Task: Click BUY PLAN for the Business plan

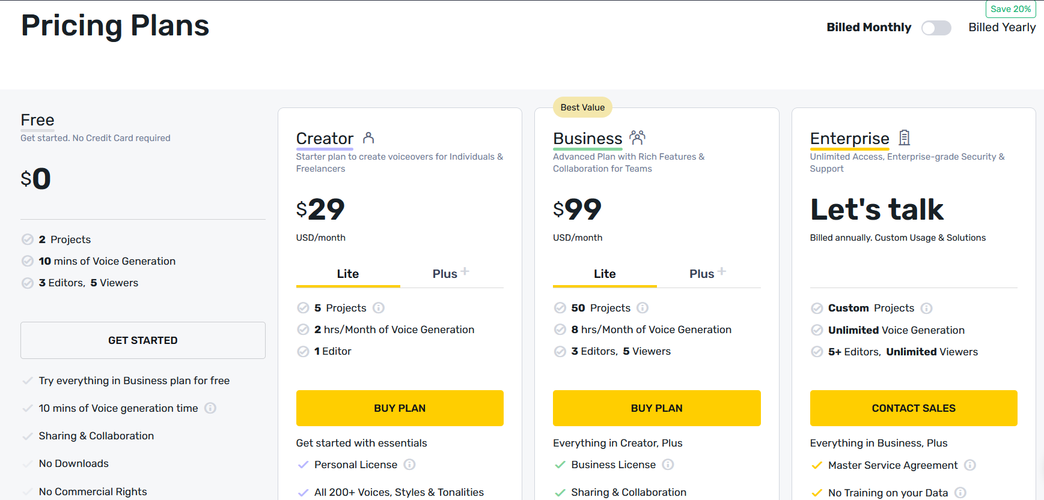Action: 656,408
